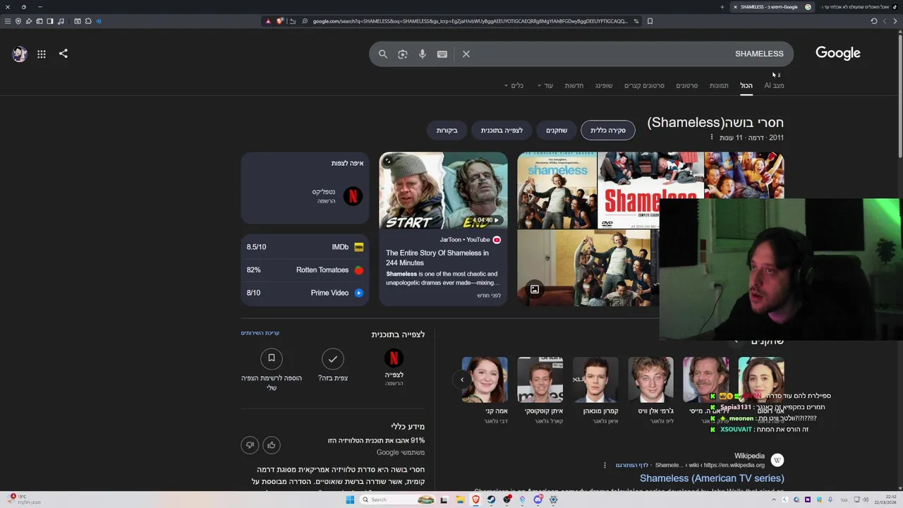Image resolution: width=903 pixels, height=508 pixels.
Task: Add show to my watchlist bookmark
Action: pyautogui.click(x=272, y=358)
